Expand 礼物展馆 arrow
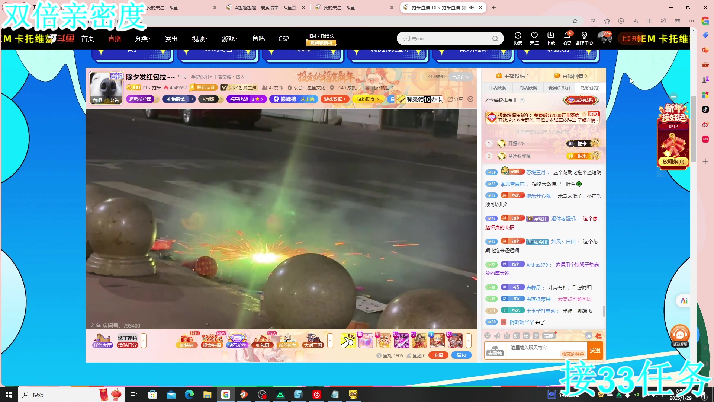Screen dimensions: 714x402 pyautogui.click(x=193, y=99)
